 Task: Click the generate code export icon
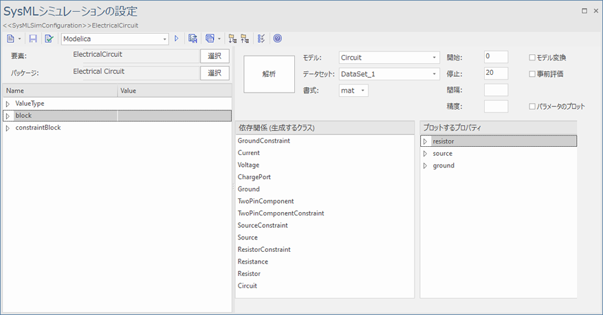193,38
